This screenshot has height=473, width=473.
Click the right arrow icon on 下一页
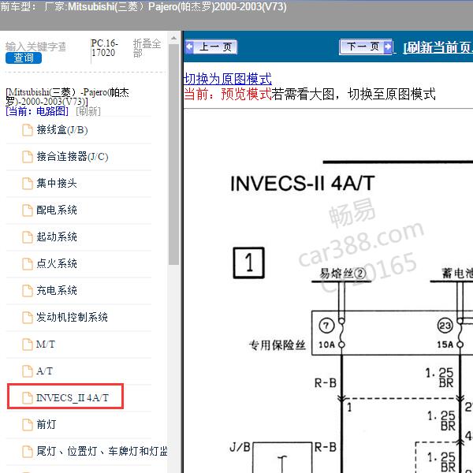click(388, 47)
